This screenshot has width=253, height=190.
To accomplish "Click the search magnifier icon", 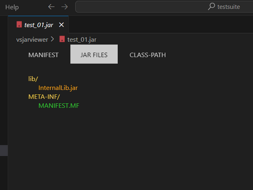I will [x=212, y=6].
